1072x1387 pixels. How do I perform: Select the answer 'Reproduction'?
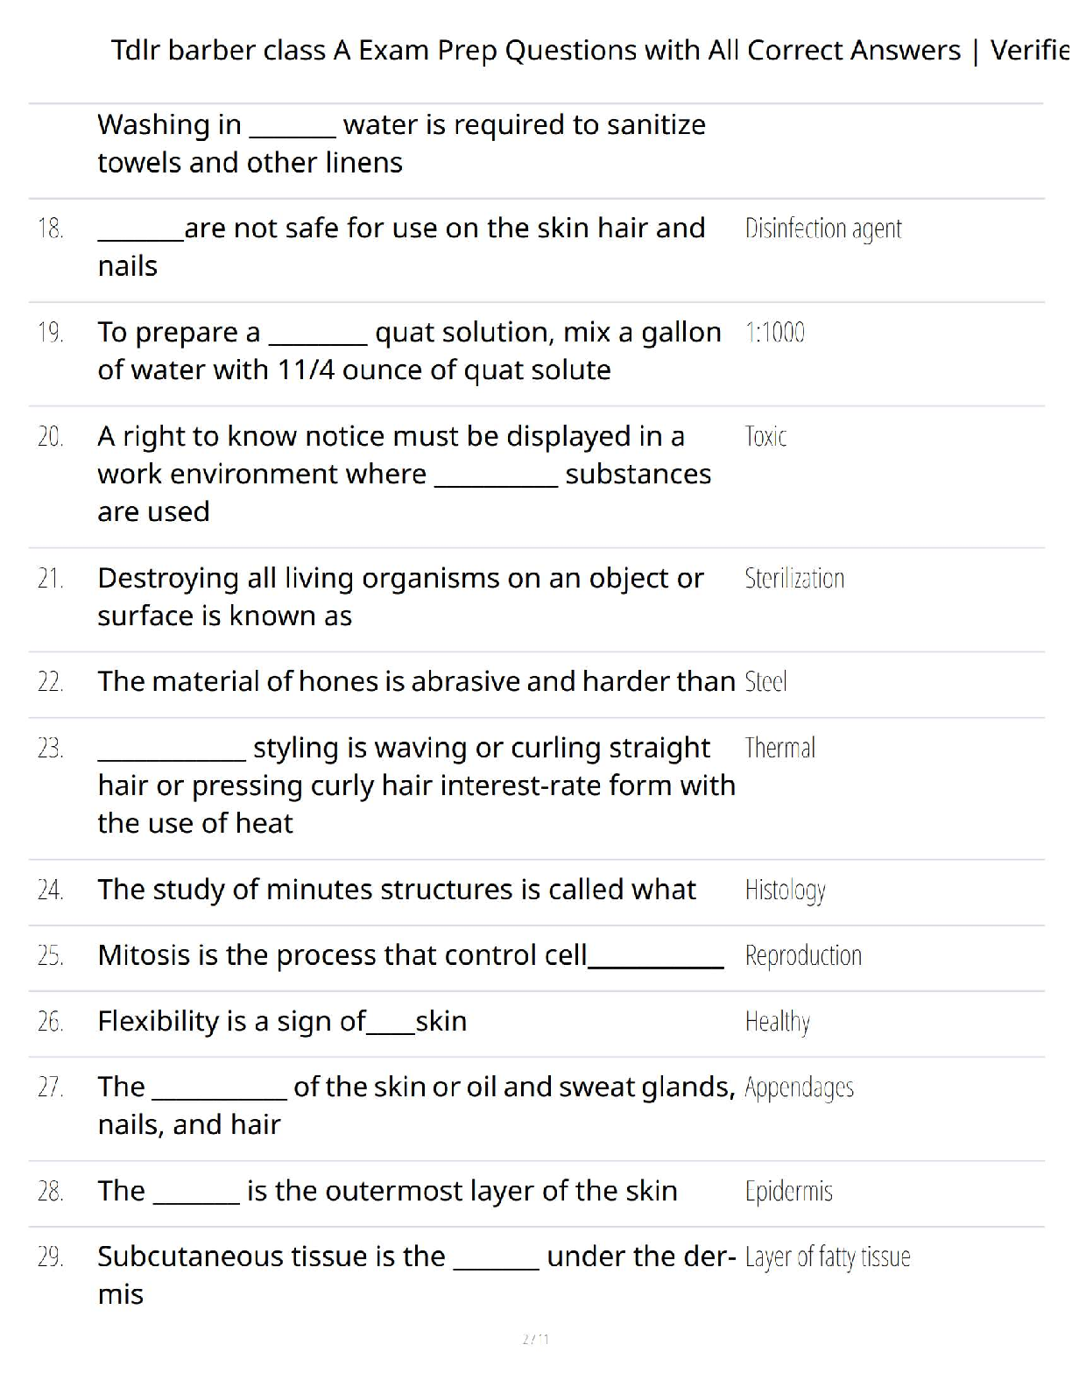point(803,955)
